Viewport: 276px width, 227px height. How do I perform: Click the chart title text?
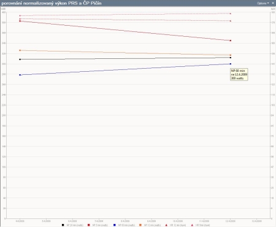[52, 3]
